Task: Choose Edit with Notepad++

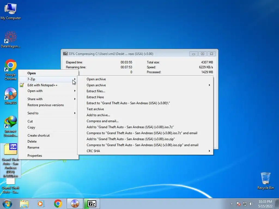Action: point(48,85)
